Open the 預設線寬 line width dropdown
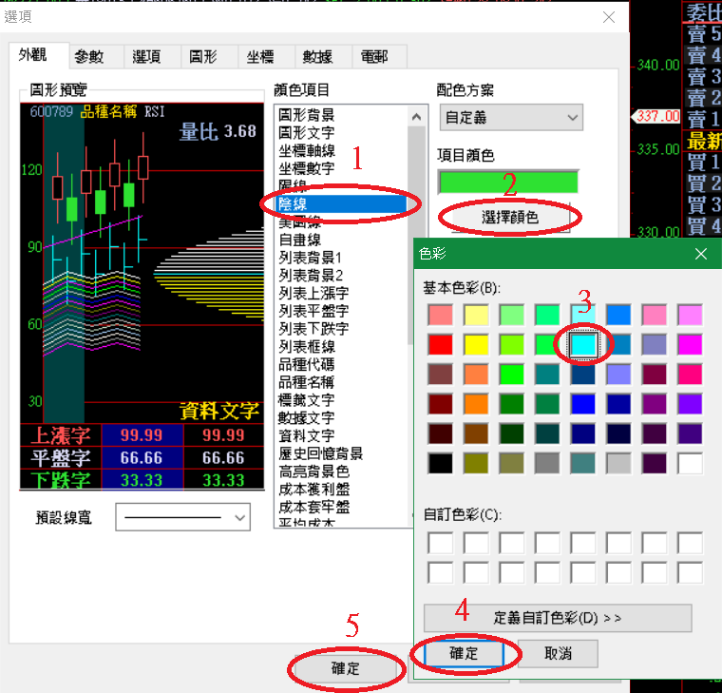This screenshot has width=722, height=693. (182, 518)
